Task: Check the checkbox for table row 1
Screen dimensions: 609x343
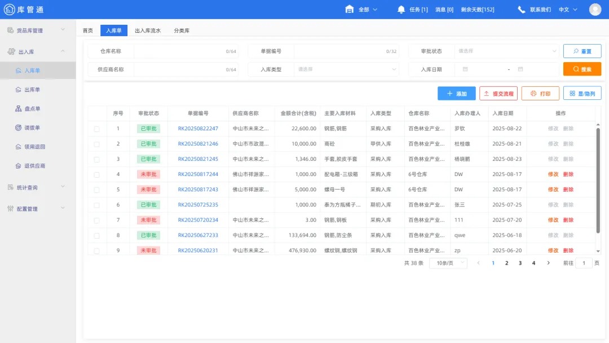Action: click(x=95, y=129)
